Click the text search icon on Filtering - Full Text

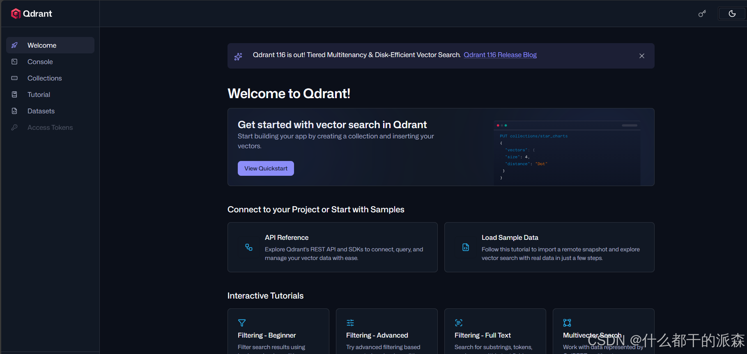pos(459,323)
